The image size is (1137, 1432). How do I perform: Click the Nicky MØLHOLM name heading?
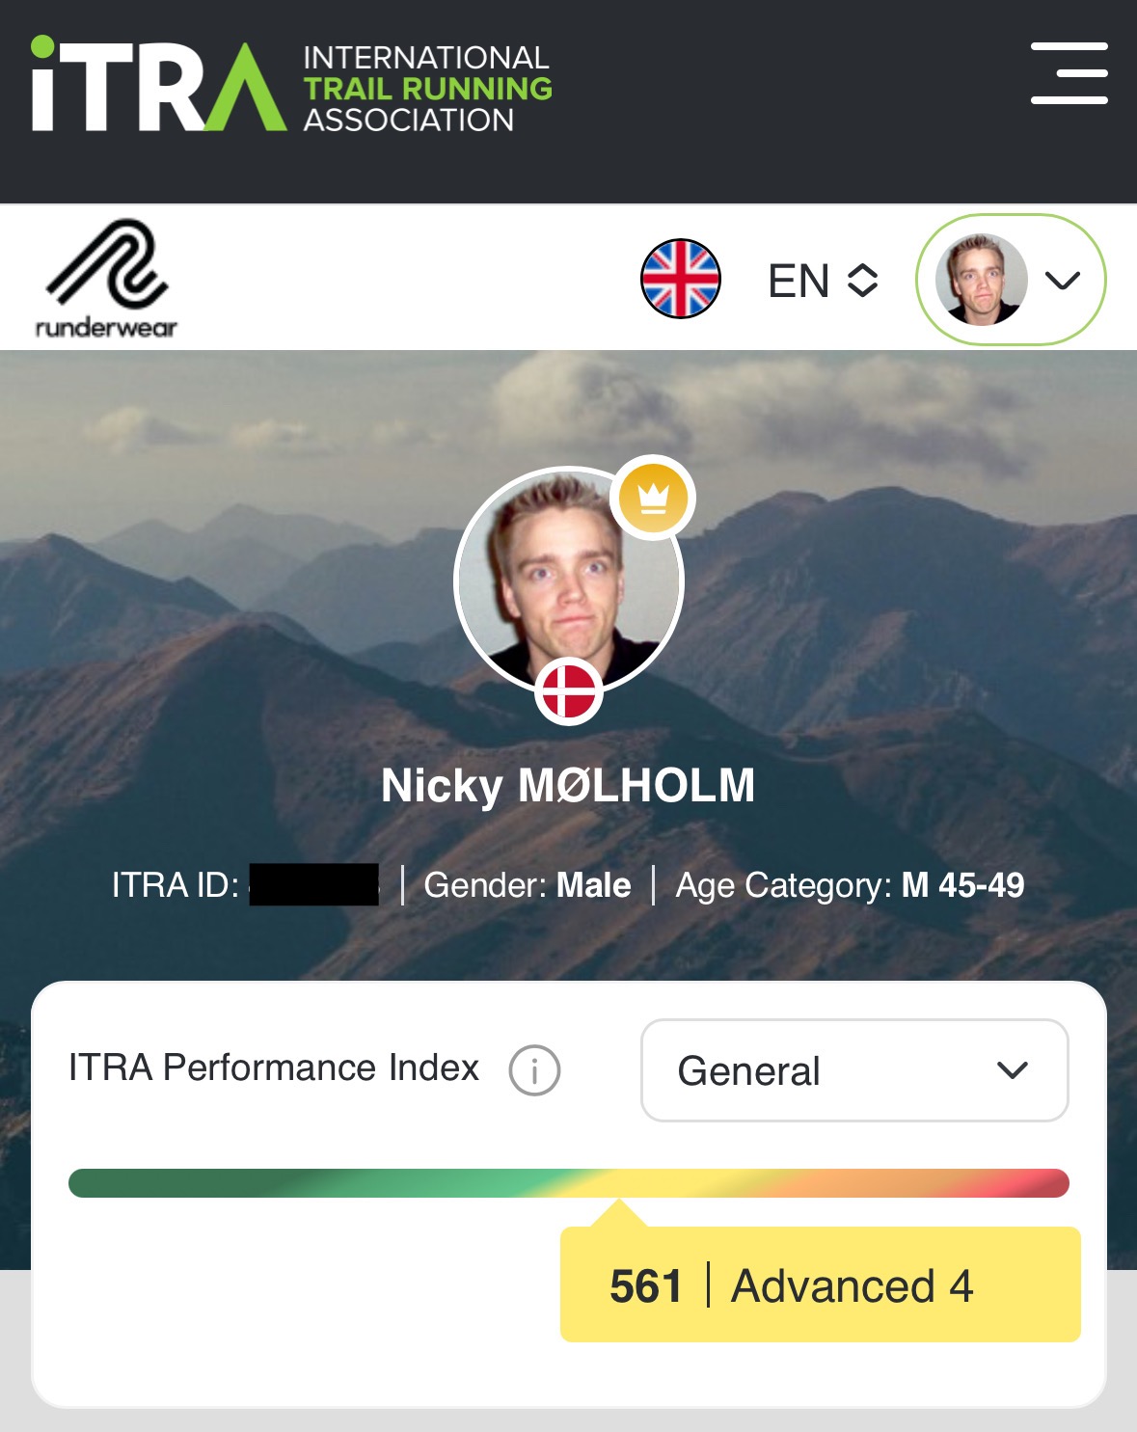pyautogui.click(x=568, y=785)
